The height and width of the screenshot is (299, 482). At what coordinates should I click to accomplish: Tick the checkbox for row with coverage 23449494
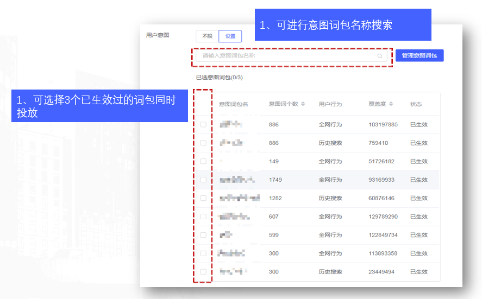(203, 272)
